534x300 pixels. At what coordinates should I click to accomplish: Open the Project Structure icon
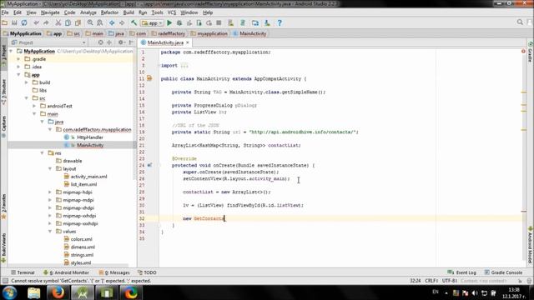point(255,22)
